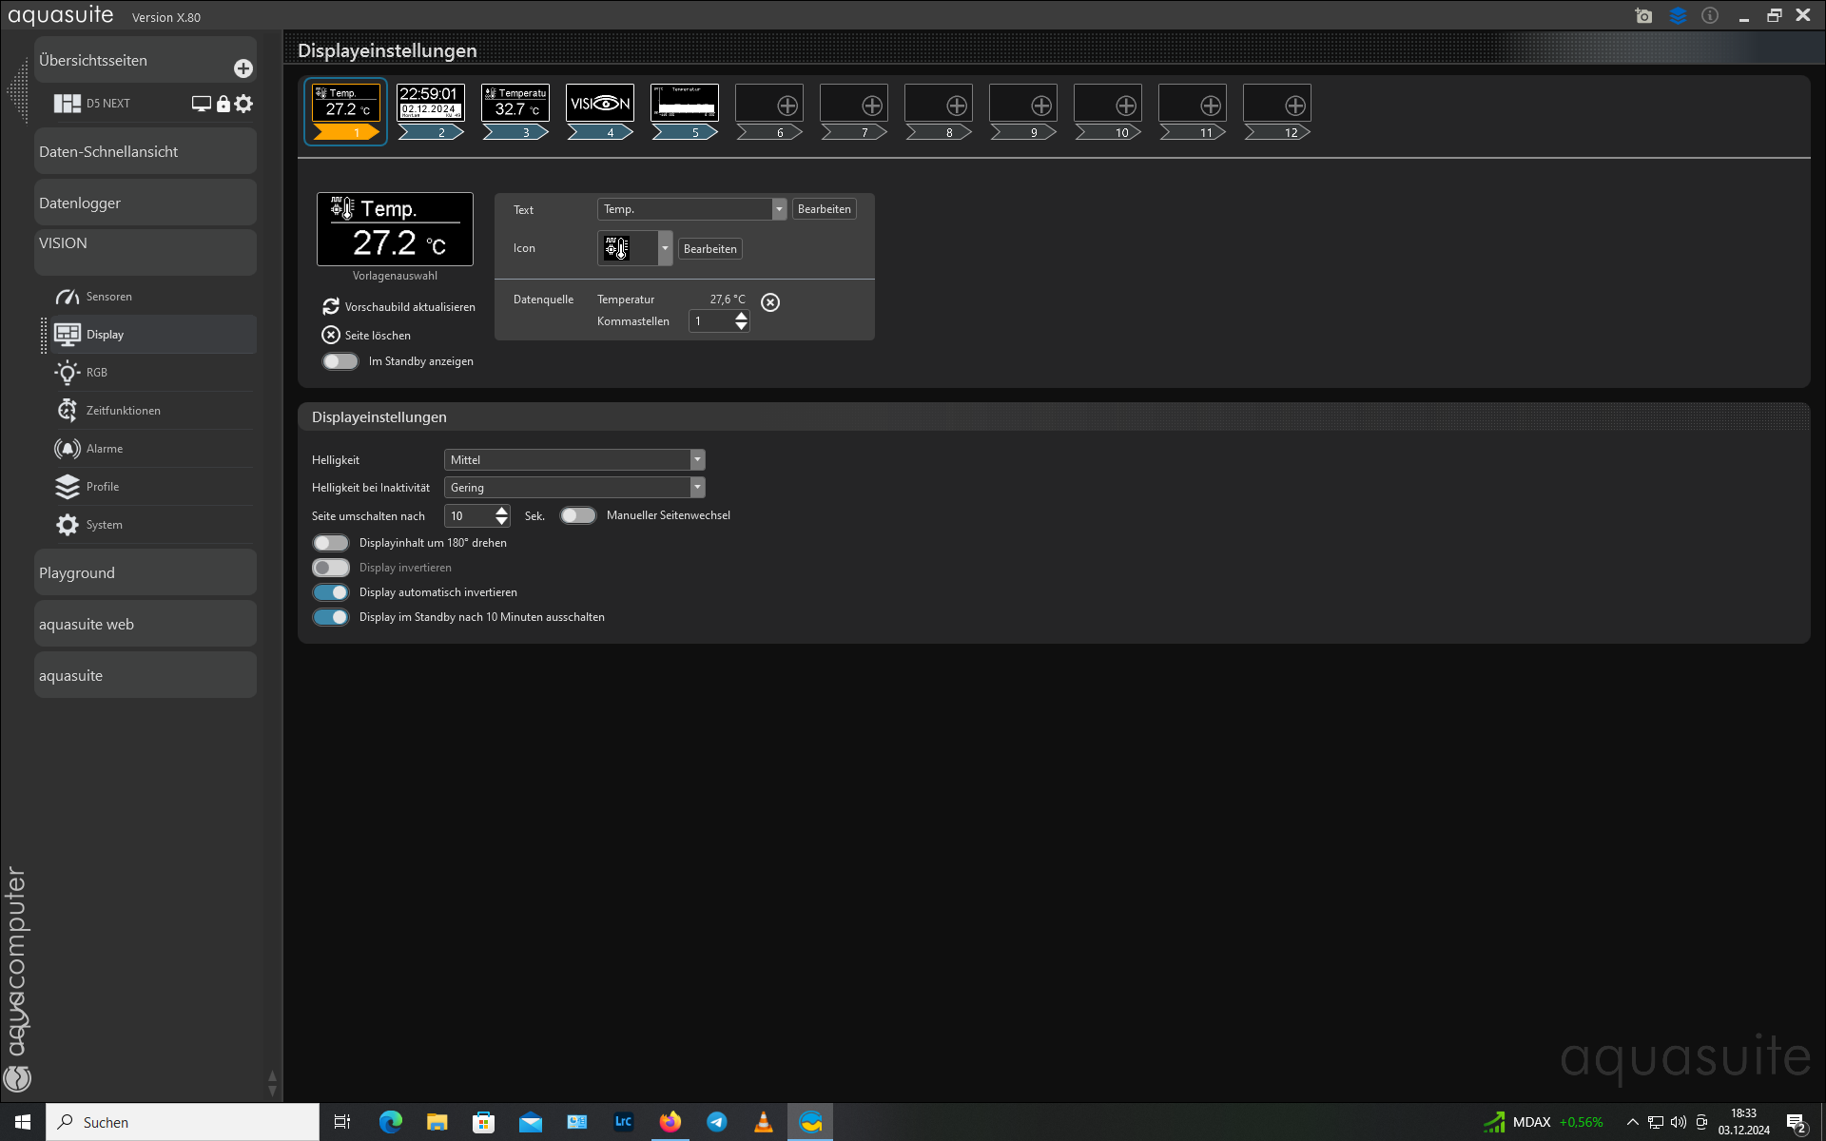Remove the Temperatur data source
The width and height of the screenshot is (1826, 1141).
[x=770, y=302]
